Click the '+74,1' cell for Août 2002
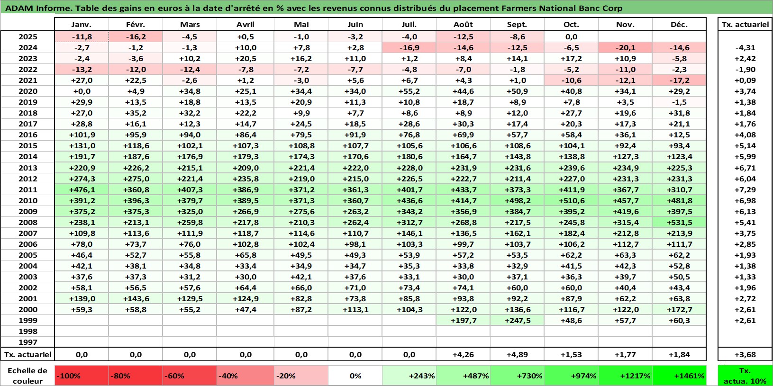The image size is (773, 386). click(x=463, y=287)
